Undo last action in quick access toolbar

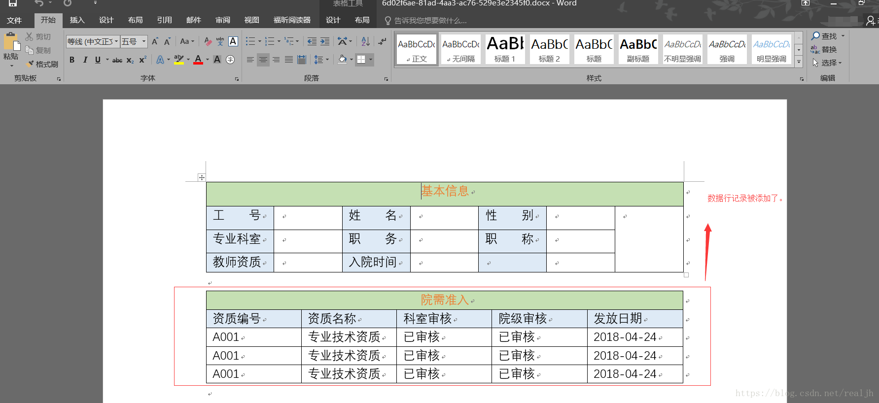tap(39, 3)
